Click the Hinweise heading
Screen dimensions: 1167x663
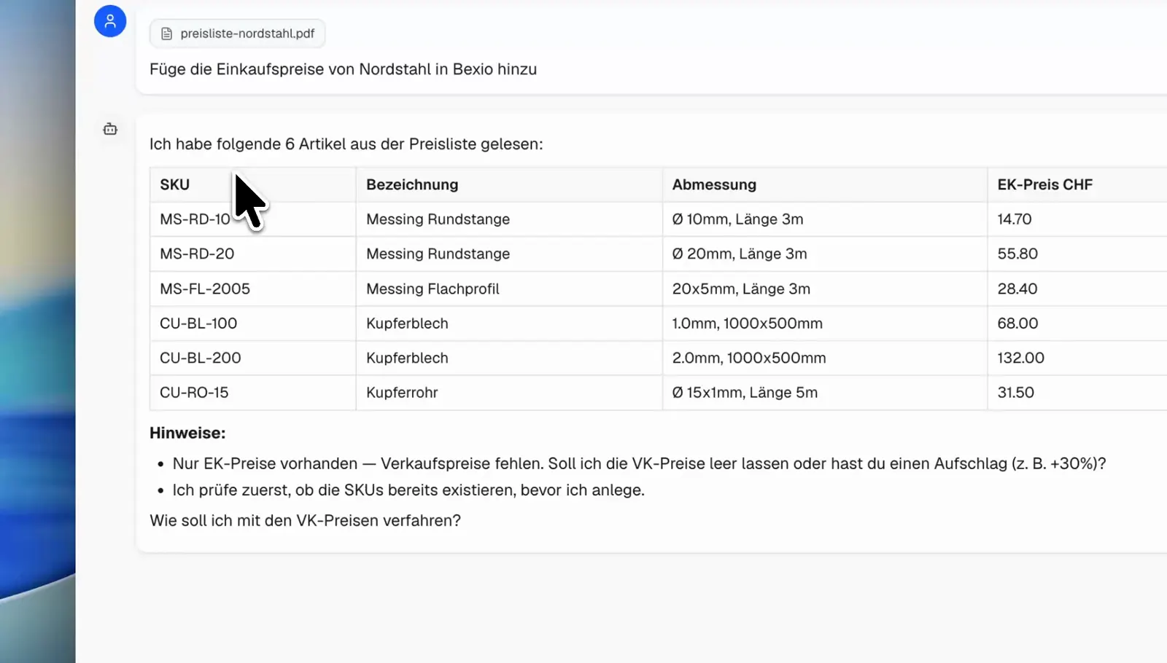pos(187,433)
